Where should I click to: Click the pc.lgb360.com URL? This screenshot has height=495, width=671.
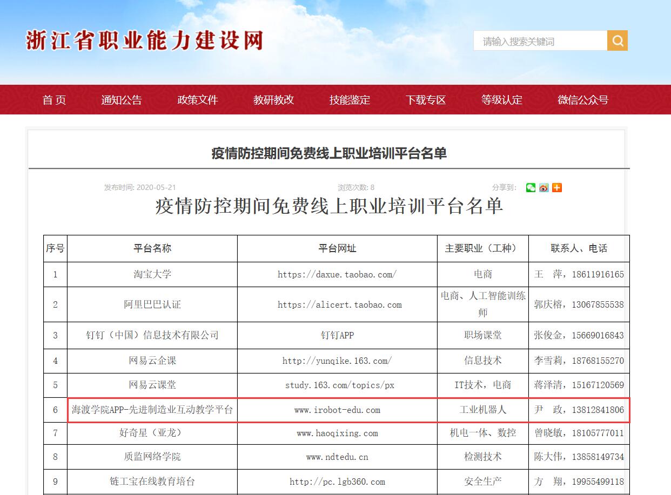click(337, 482)
